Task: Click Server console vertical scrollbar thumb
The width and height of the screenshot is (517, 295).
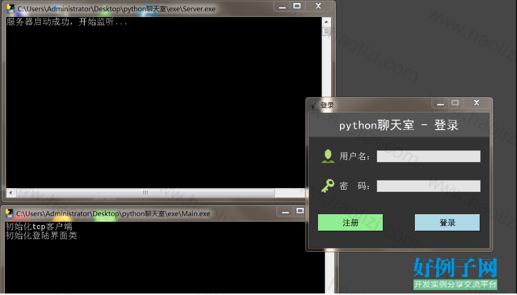Action: pyautogui.click(x=326, y=31)
